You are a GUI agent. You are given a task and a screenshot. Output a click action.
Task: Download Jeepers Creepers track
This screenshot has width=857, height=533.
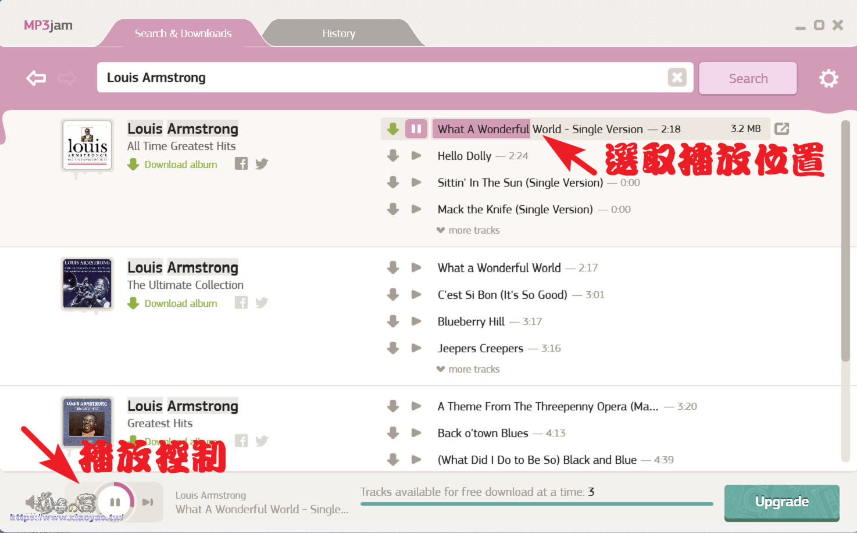[393, 348]
